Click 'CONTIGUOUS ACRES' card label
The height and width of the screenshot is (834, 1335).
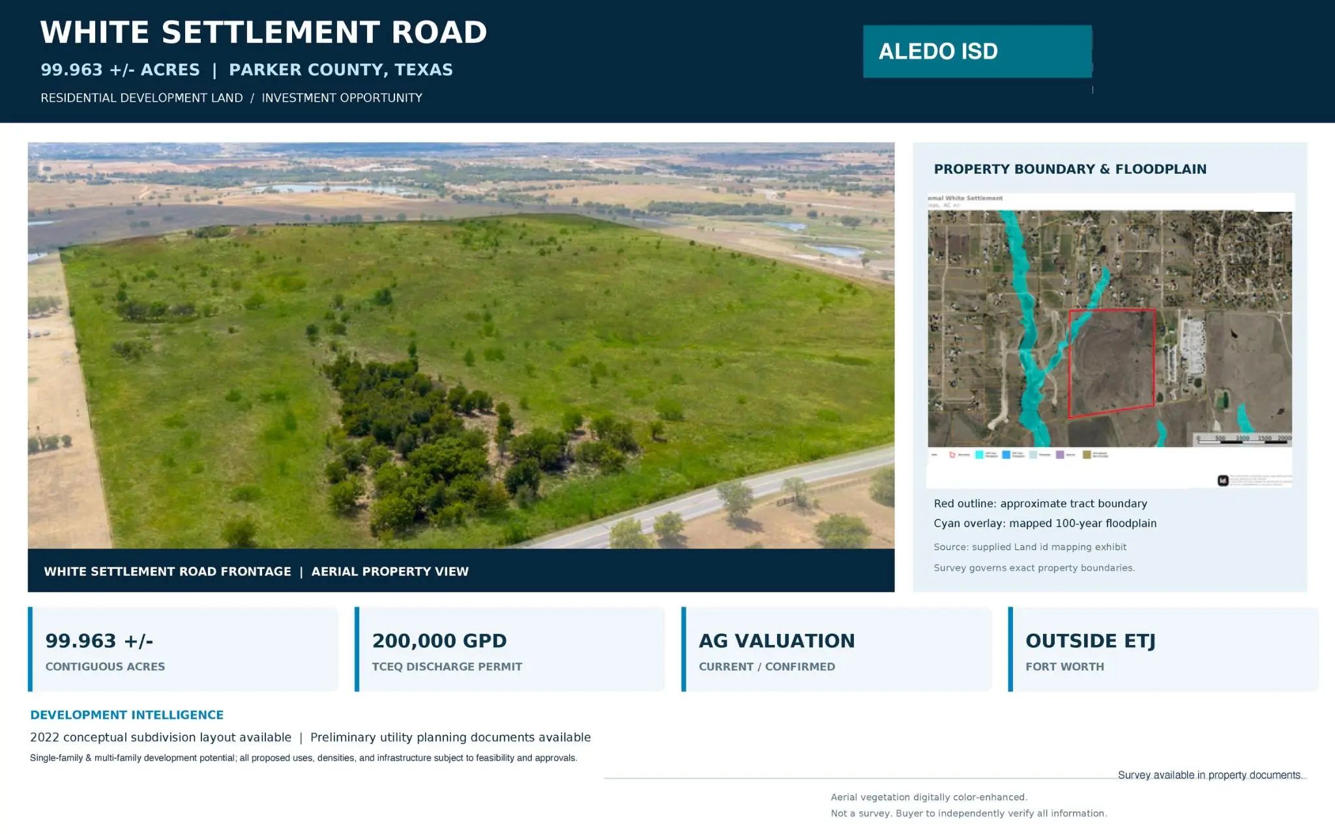(105, 667)
